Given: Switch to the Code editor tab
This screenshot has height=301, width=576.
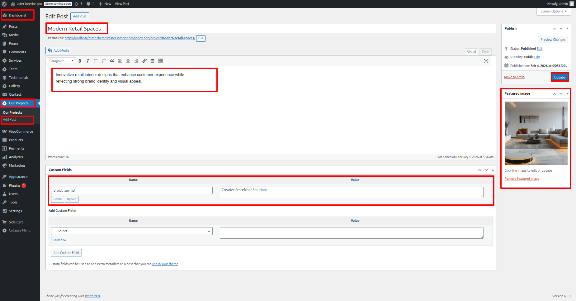Looking at the screenshot, I should (x=485, y=52).
